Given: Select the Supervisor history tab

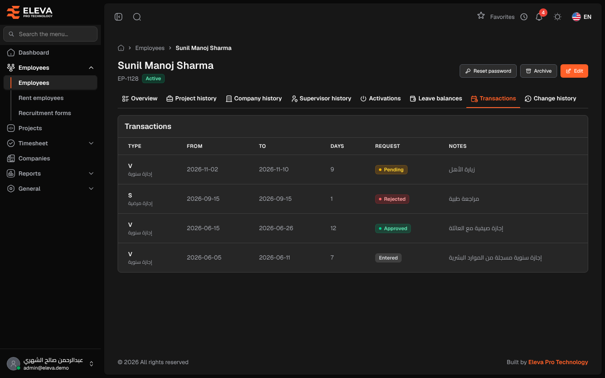Looking at the screenshot, I should [x=321, y=99].
